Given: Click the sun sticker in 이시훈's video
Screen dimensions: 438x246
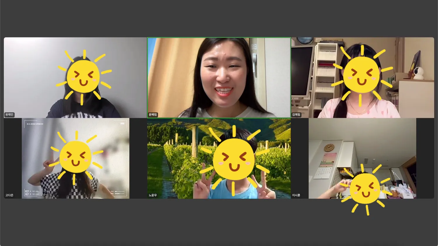Looking at the screenshot, I should point(365,189).
